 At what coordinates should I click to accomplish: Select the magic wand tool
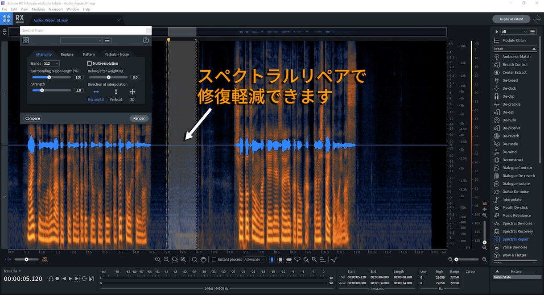click(x=314, y=259)
